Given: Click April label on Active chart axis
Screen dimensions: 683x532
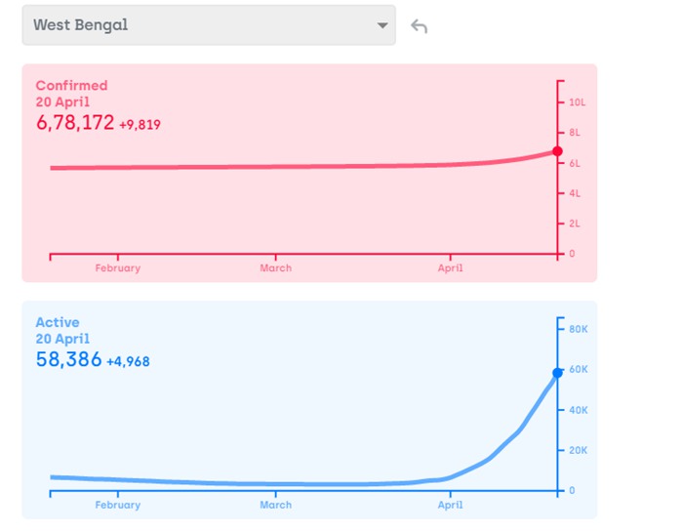Looking at the screenshot, I should (450, 506).
